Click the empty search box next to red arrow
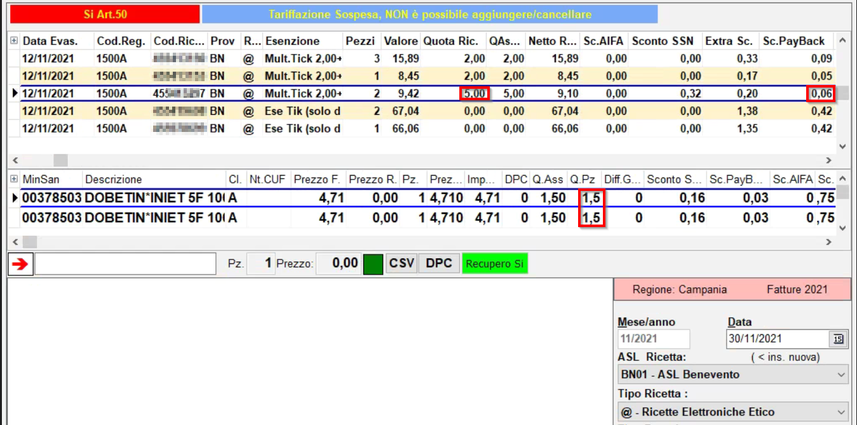This screenshot has width=857, height=425. (x=125, y=265)
